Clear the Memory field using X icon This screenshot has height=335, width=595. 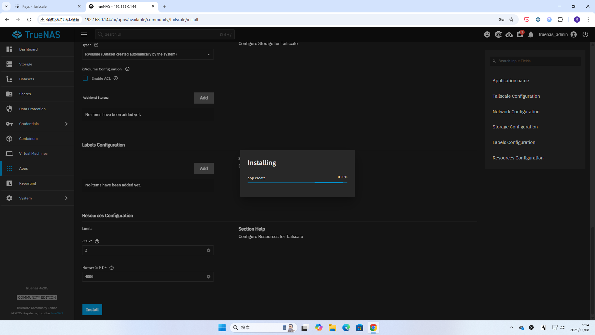point(209,277)
